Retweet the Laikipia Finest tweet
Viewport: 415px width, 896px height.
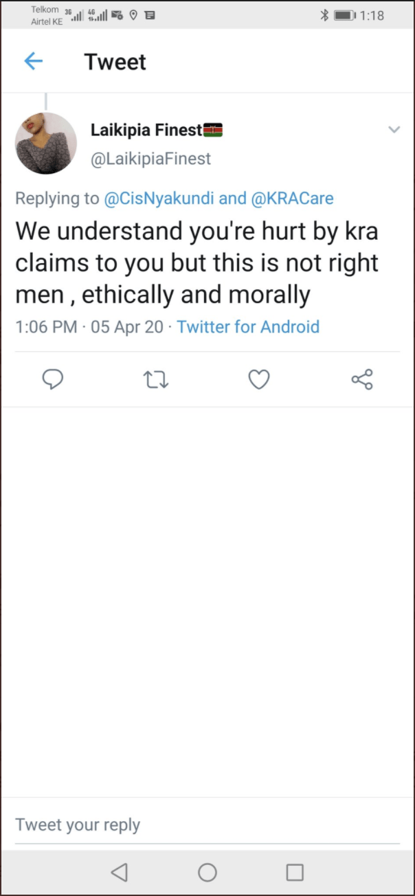[x=156, y=379]
